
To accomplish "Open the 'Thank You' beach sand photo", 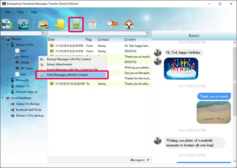I will [x=214, y=112].
